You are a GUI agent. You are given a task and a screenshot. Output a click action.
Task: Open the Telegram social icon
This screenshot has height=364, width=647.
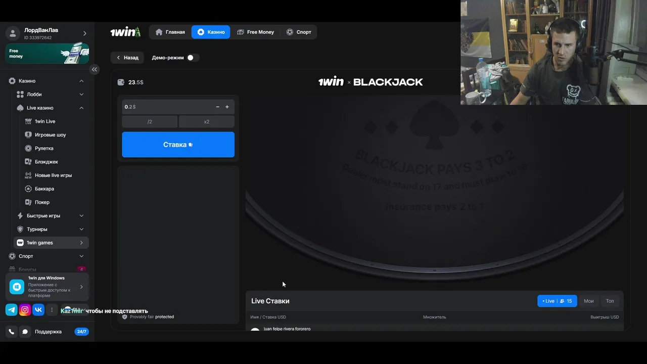tap(11, 310)
